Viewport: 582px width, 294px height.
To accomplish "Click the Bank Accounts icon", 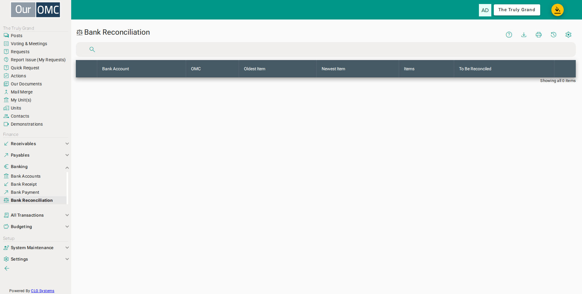I will [x=6, y=176].
